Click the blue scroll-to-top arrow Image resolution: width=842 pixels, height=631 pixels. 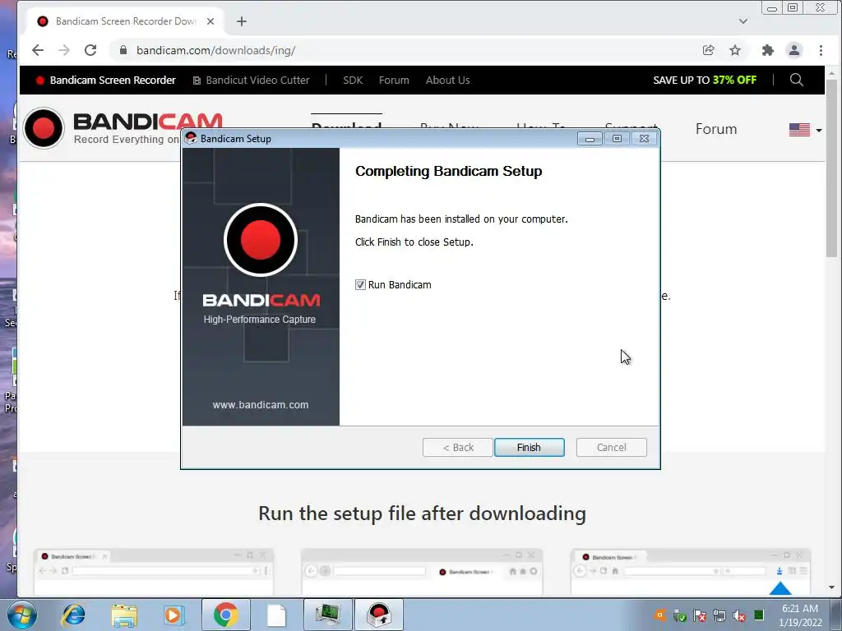tap(780, 588)
